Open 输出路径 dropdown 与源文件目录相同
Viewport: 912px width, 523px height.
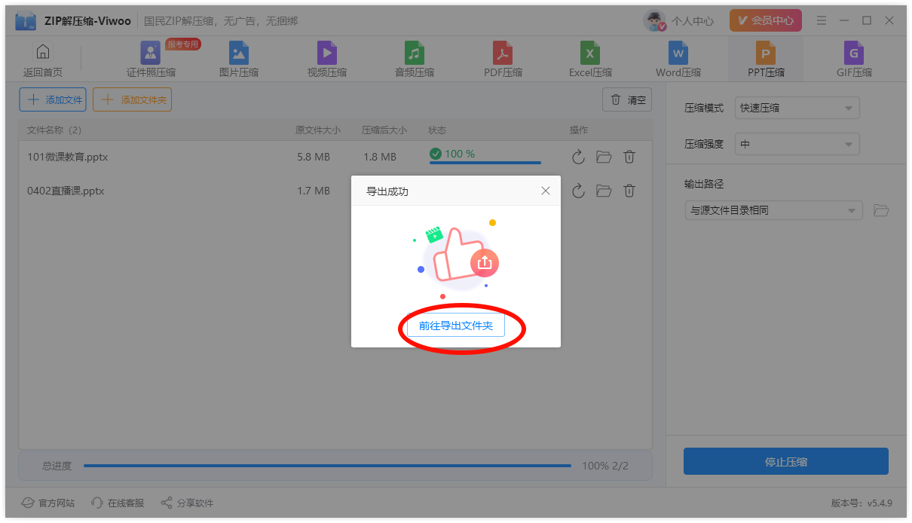(774, 210)
